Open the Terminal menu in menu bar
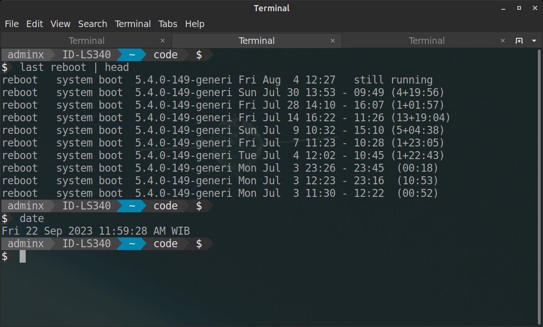Image resolution: width=543 pixels, height=327 pixels. (133, 24)
